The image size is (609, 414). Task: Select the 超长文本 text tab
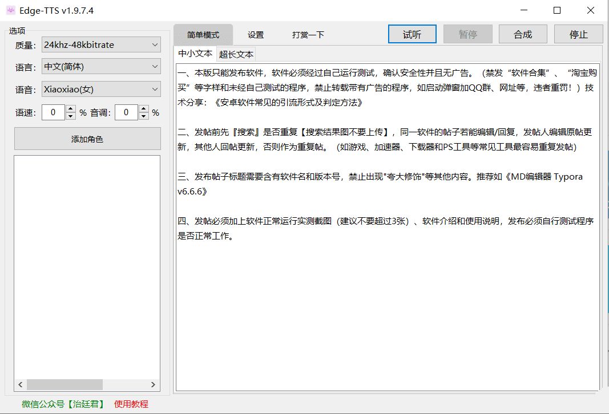(x=236, y=55)
